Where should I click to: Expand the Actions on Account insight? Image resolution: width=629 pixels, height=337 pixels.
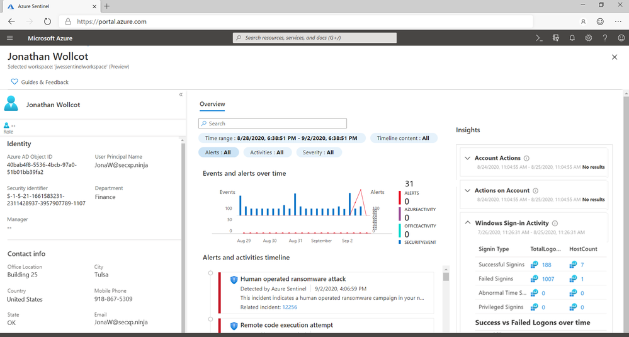pos(467,191)
